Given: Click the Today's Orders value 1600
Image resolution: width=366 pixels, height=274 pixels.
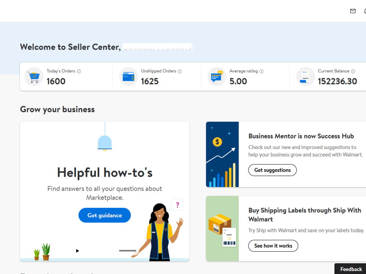Looking at the screenshot, I should [56, 81].
